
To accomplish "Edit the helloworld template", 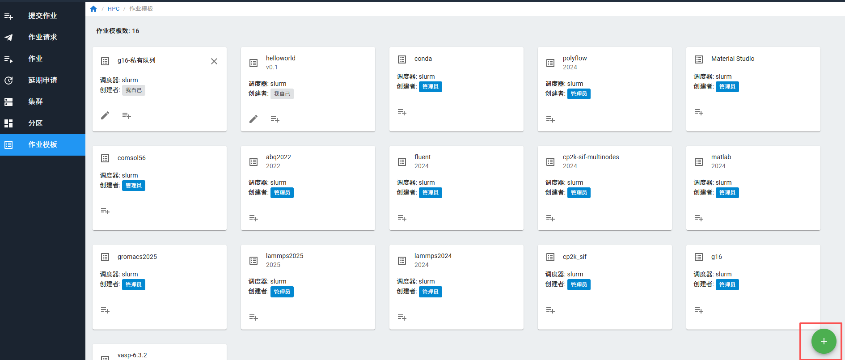I will [x=253, y=119].
